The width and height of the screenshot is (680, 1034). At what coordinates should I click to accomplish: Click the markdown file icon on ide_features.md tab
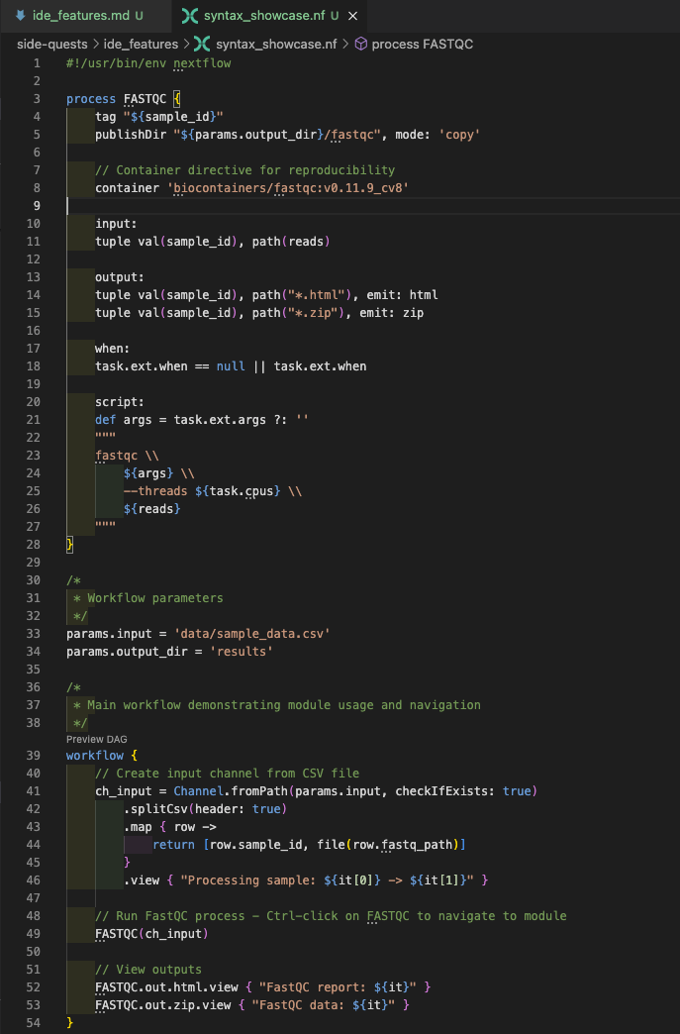point(21,15)
